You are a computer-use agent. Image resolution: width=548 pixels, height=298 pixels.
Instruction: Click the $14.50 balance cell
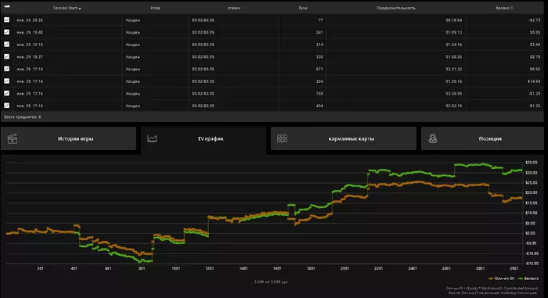[x=534, y=81]
